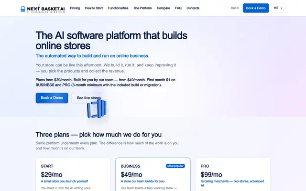Click 'Your store can be live' paragraph

point(106,68)
